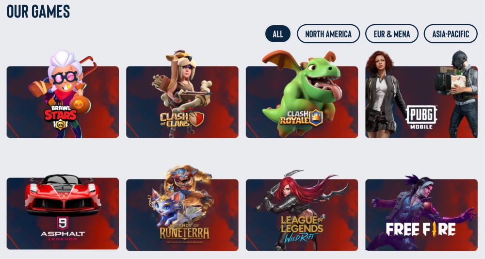Click the PUBG Mobile logo
Image resolution: width=485 pixels, height=259 pixels.
(x=421, y=117)
